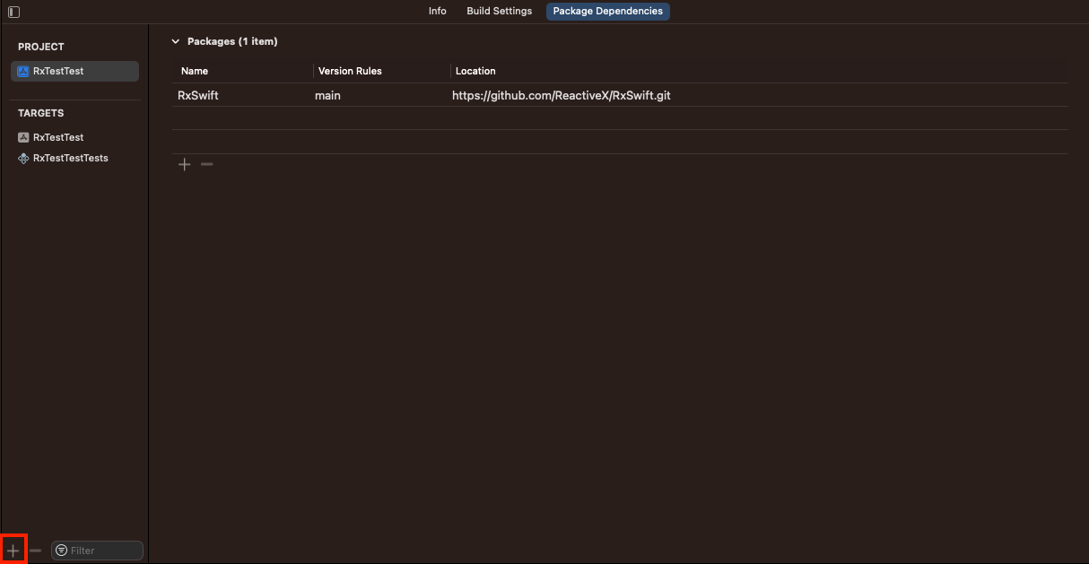The width and height of the screenshot is (1089, 564).
Task: Click the Version Rules column header
Action: 350,71
